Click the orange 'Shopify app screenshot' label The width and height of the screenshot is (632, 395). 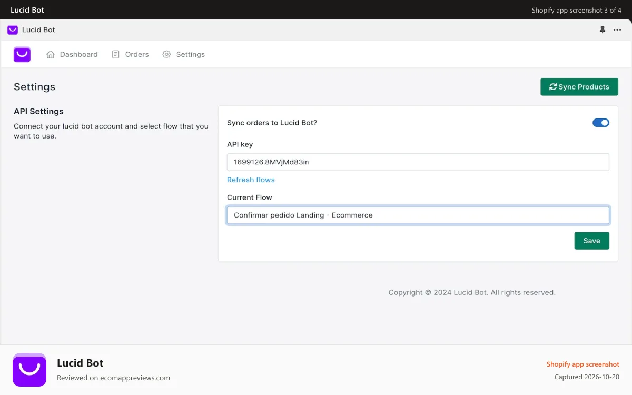(x=583, y=364)
